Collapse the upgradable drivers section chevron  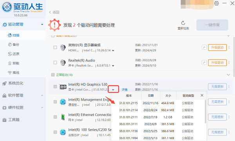(228, 36)
